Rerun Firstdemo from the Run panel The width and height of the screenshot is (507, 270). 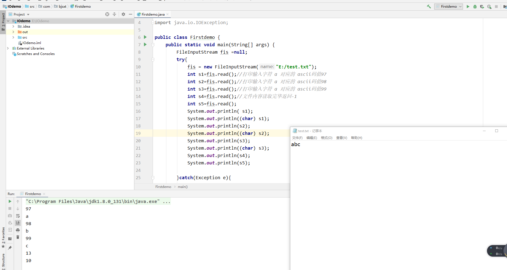pos(10,201)
